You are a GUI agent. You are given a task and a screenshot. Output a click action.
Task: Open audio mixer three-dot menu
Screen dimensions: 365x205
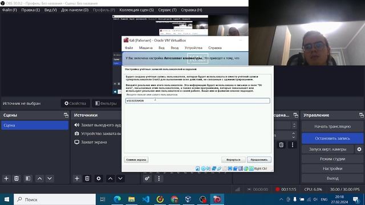pyautogui.click(x=159, y=178)
